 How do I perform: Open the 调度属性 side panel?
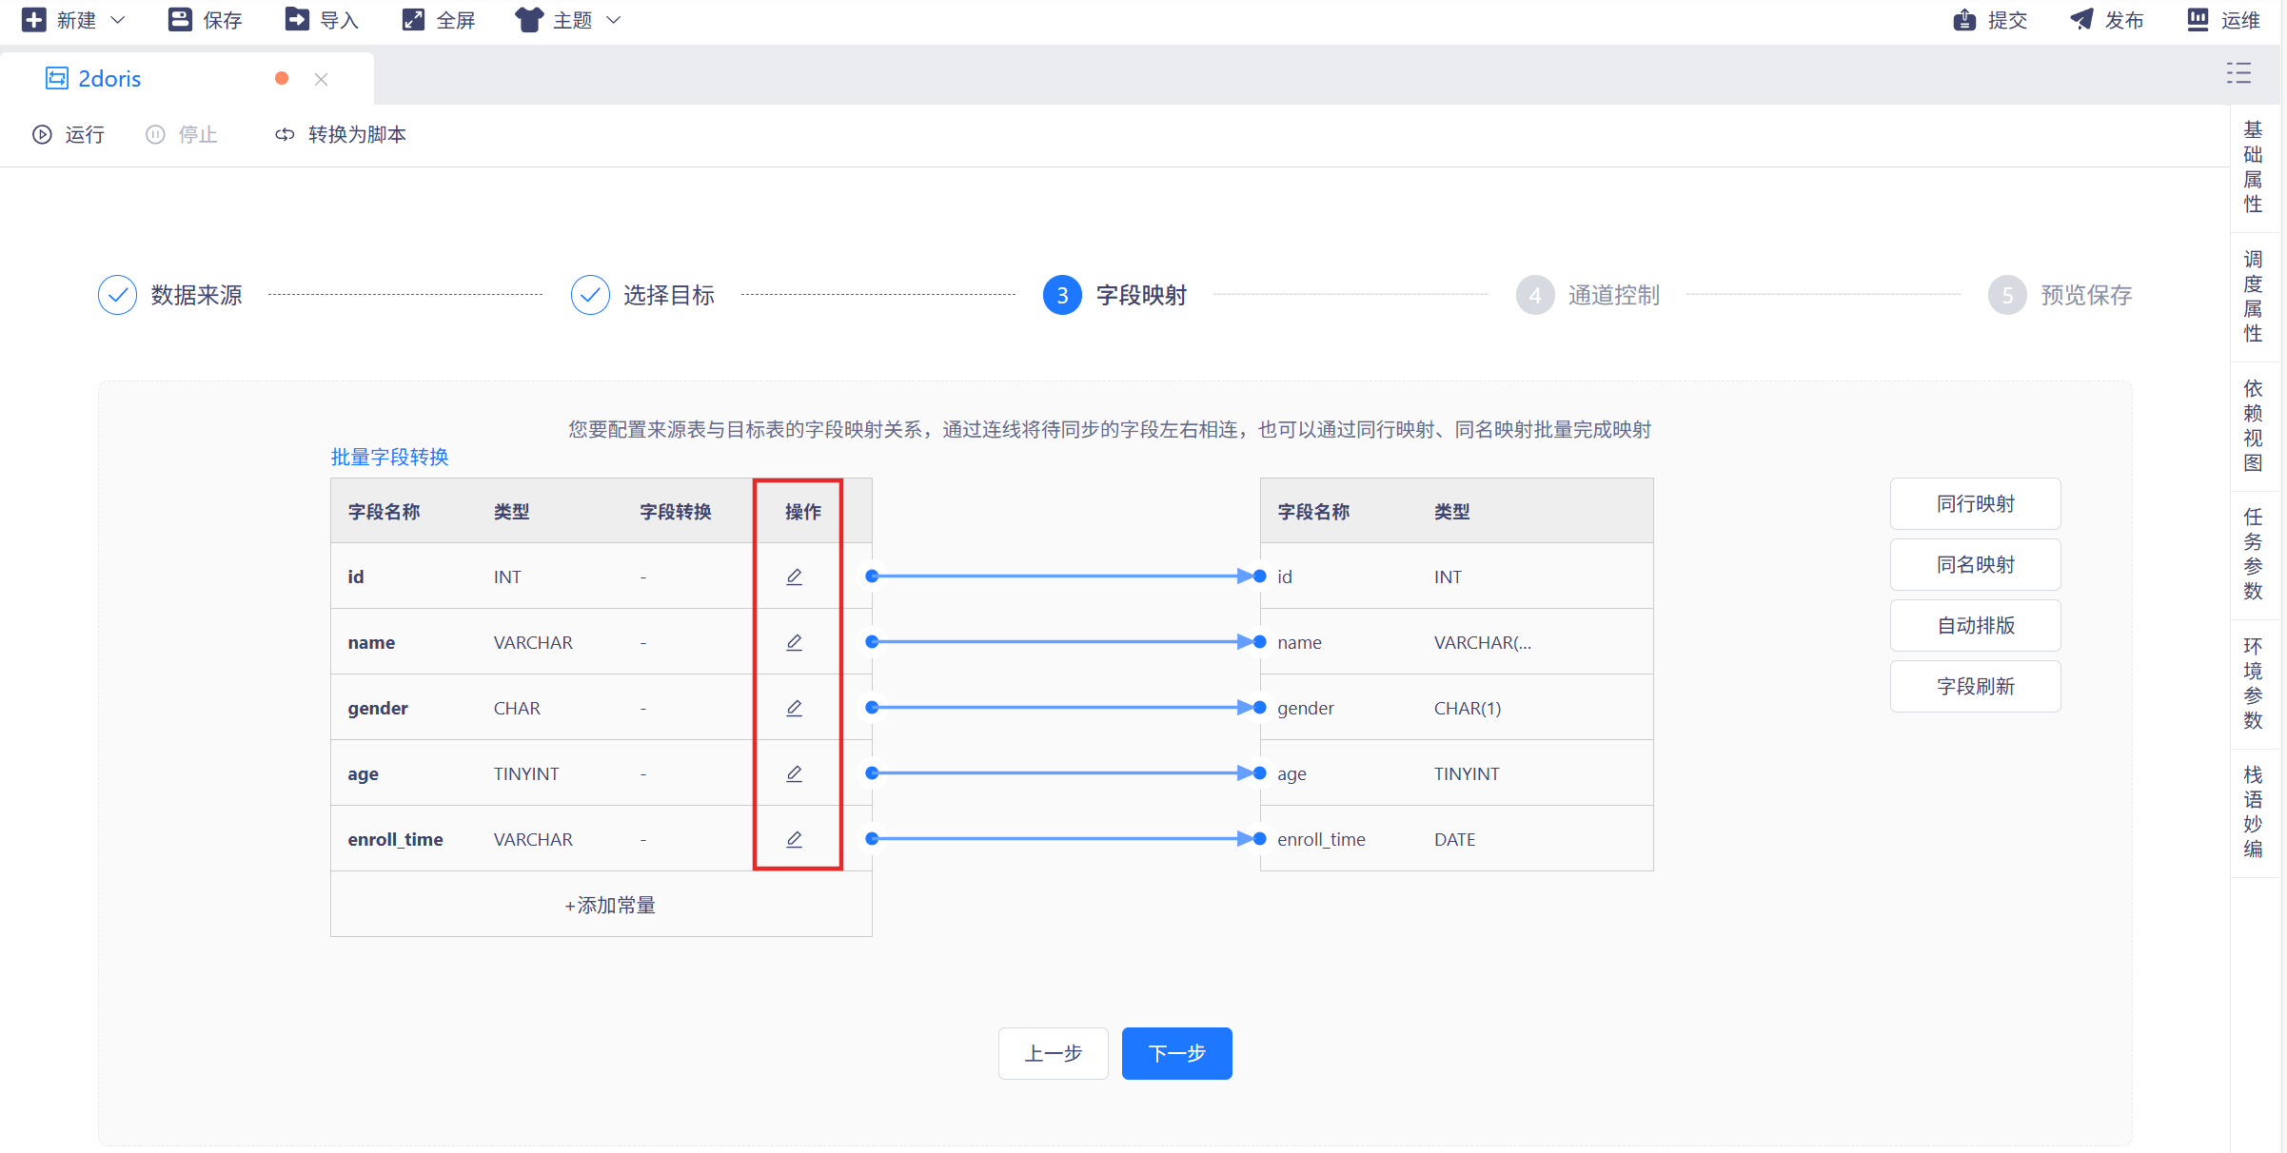pos(2253,296)
